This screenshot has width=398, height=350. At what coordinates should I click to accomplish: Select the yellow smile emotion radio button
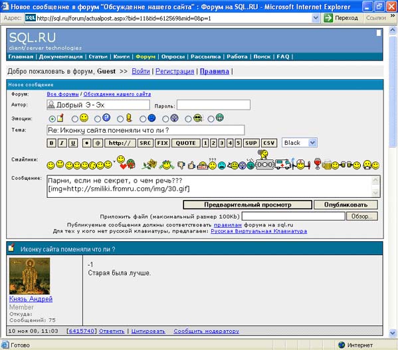[x=75, y=119]
